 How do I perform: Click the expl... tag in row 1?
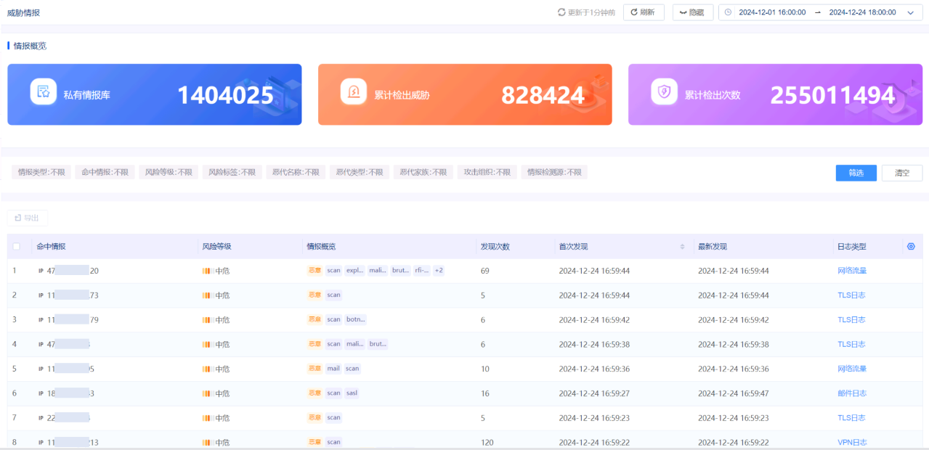pos(354,271)
